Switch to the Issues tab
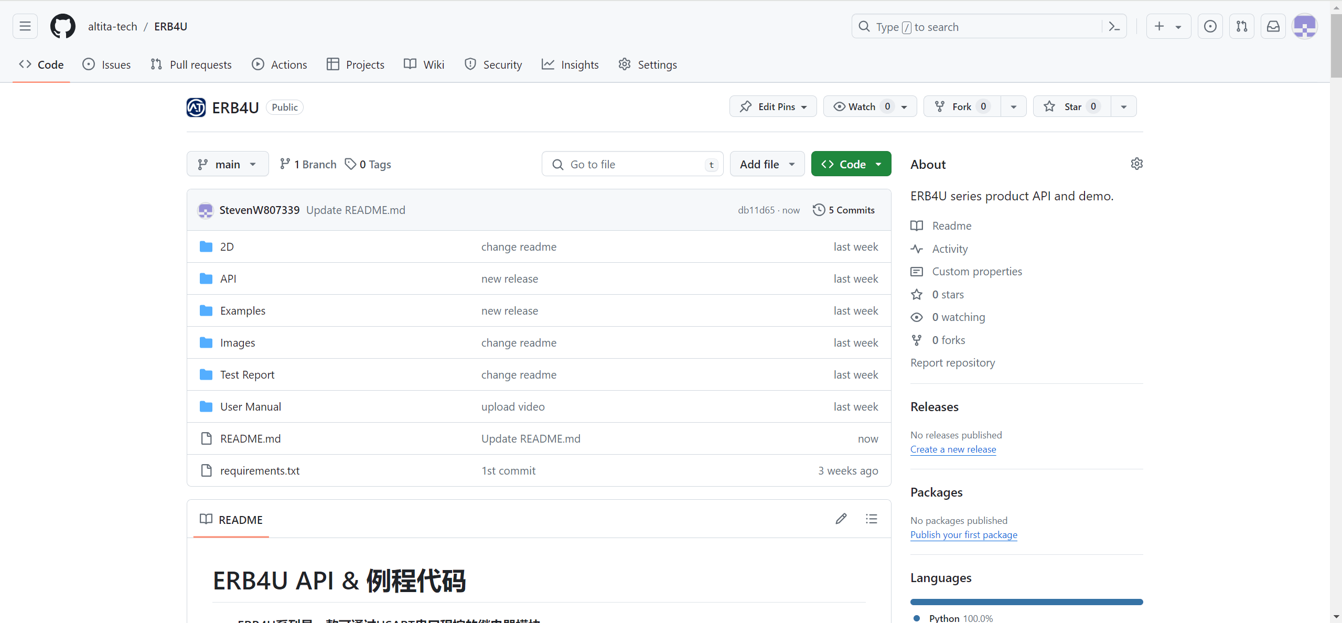Viewport: 1342px width, 623px height. tap(107, 65)
